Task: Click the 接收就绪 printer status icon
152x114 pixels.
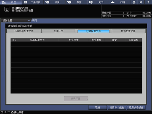Action: click(x=12, y=112)
